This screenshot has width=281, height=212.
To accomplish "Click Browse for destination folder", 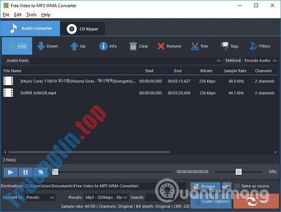I will pos(205,186).
